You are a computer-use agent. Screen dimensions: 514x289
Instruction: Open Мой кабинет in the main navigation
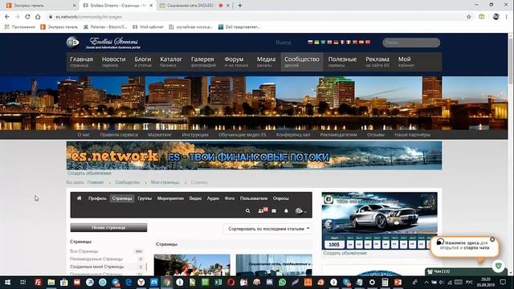point(406,62)
